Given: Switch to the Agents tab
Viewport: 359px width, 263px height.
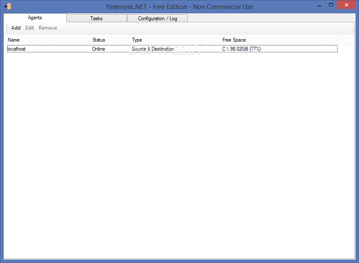Looking at the screenshot, I should click(35, 18).
